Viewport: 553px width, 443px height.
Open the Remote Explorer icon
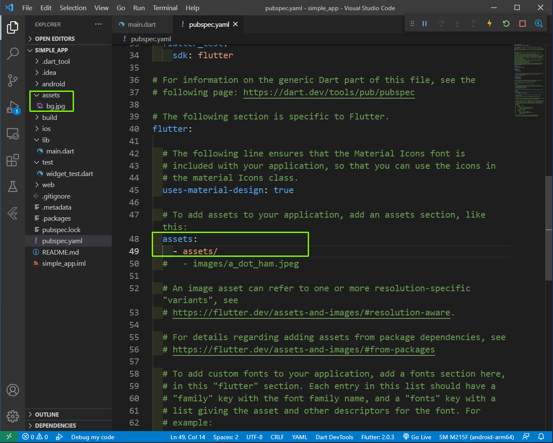click(x=13, y=133)
